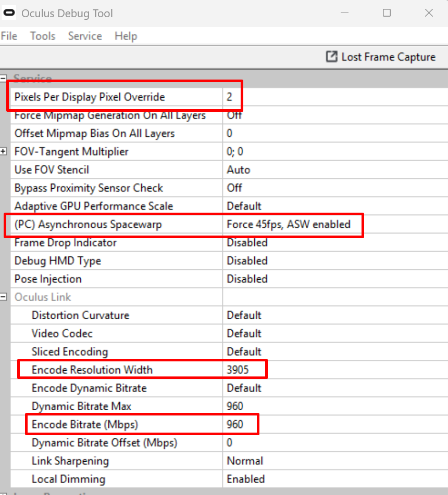Select the Sliced Encoding label
448x495 pixels.
70,352
